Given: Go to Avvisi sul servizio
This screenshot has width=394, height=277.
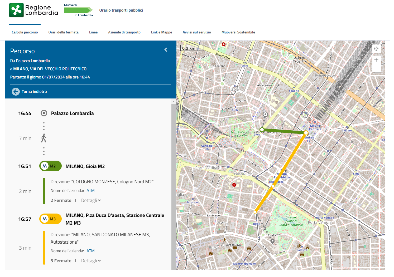Looking at the screenshot, I should coord(197,32).
